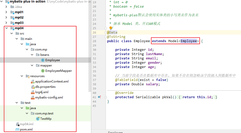Select applicationContext.xml in the tree

click(52, 81)
